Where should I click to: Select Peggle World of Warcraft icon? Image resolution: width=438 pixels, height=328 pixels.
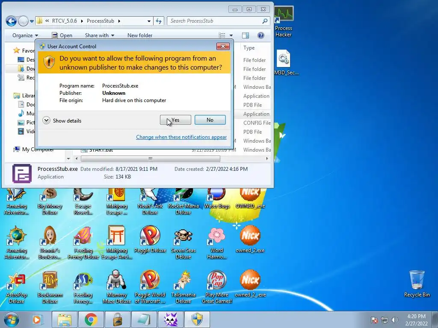150,287
